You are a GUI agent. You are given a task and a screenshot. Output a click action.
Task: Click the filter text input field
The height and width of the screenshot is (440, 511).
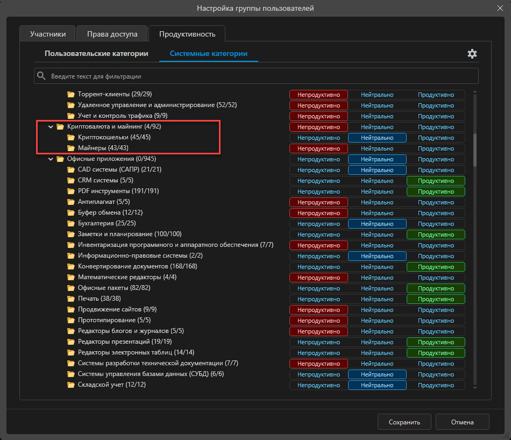[256, 76]
